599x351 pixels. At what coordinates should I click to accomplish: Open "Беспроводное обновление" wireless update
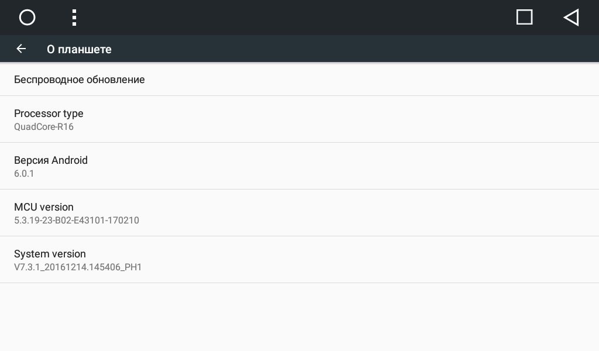299,79
